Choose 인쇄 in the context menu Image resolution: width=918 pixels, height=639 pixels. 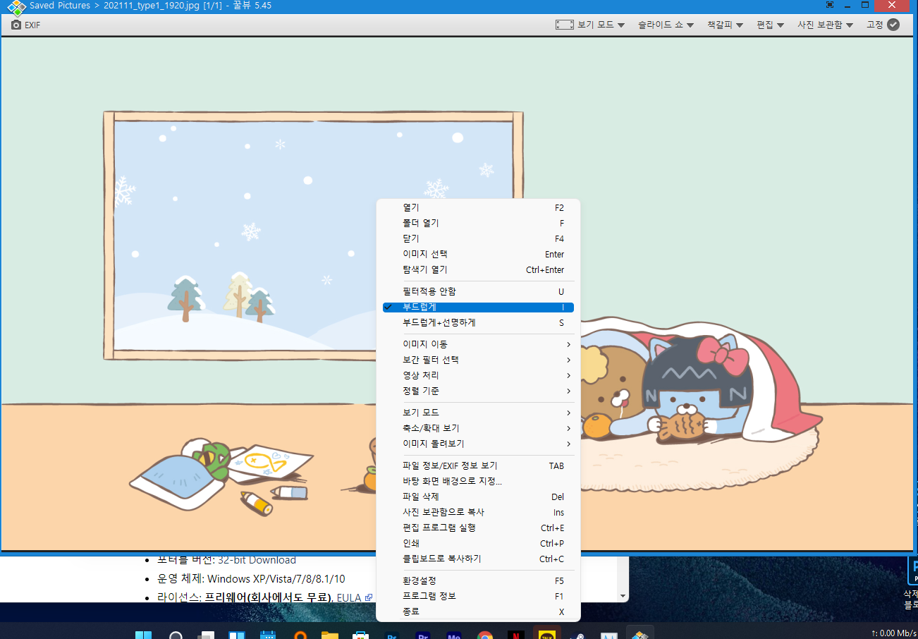[479, 543]
